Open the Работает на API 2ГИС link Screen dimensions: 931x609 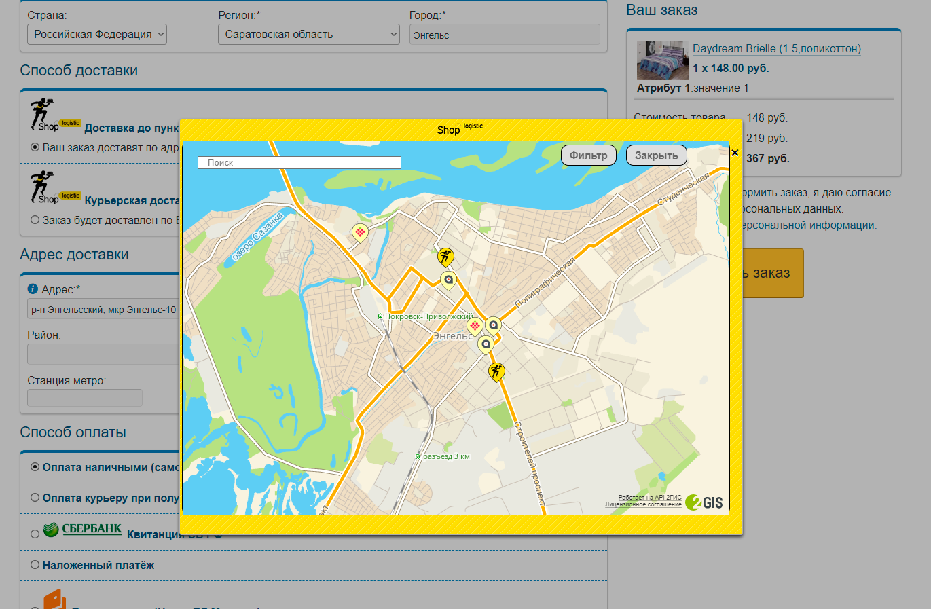tap(650, 498)
